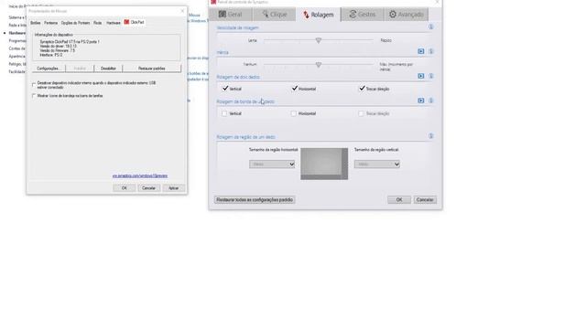
Task: Click Aplicar in Mouse Properties window
Action: (x=173, y=188)
